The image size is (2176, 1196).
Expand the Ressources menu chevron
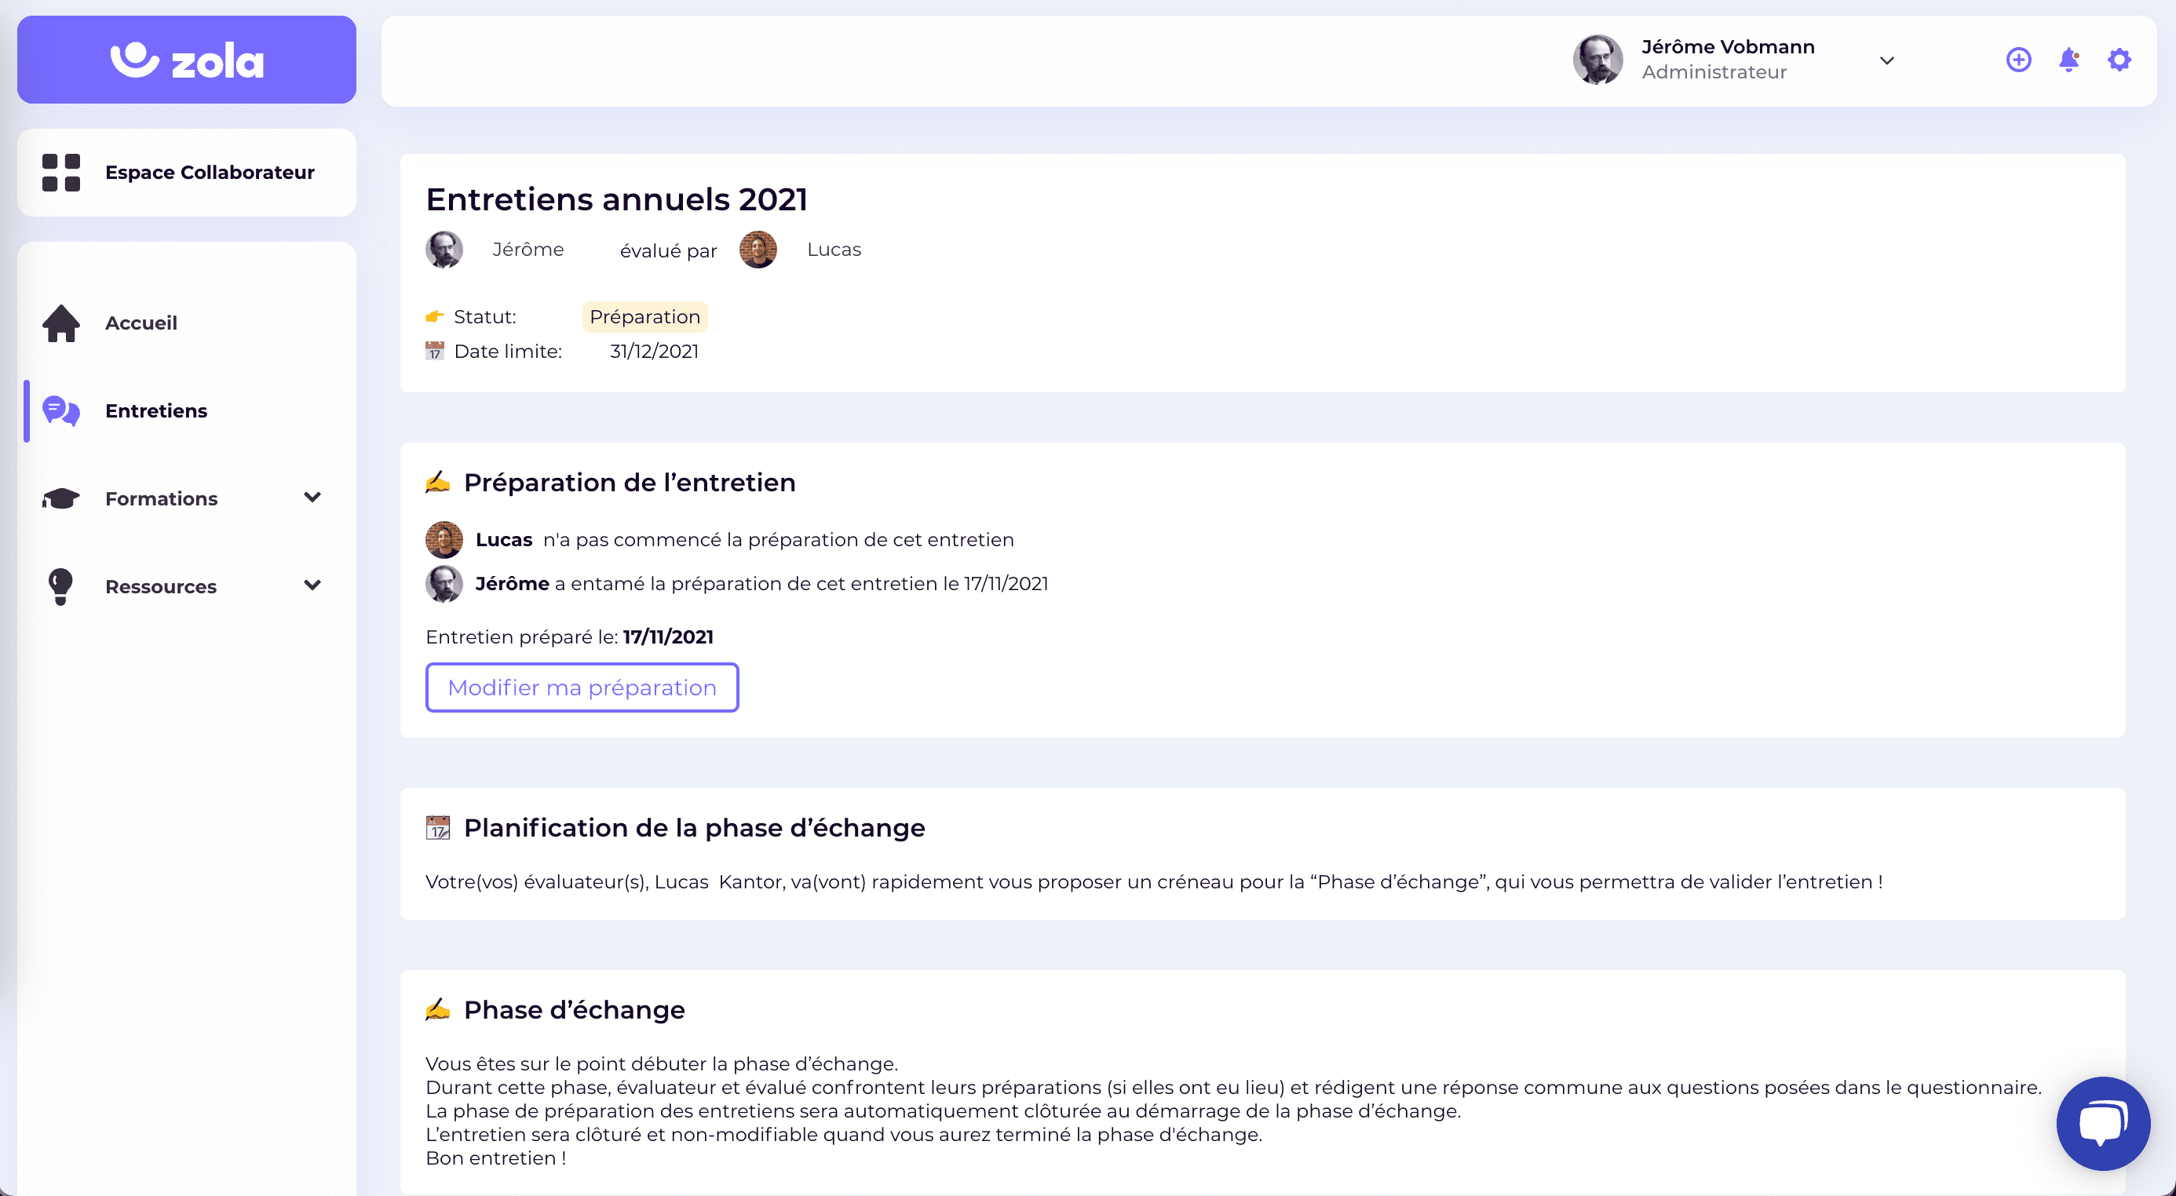click(312, 585)
